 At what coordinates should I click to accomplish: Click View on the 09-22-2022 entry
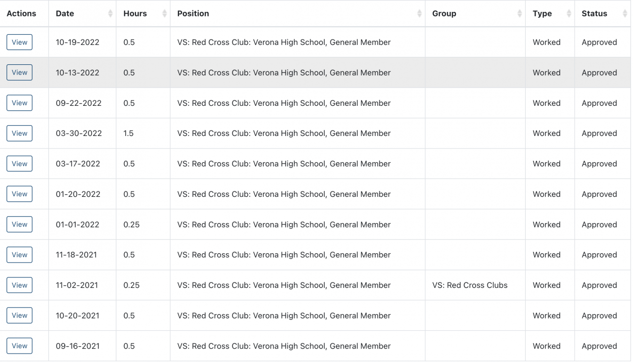(19, 103)
